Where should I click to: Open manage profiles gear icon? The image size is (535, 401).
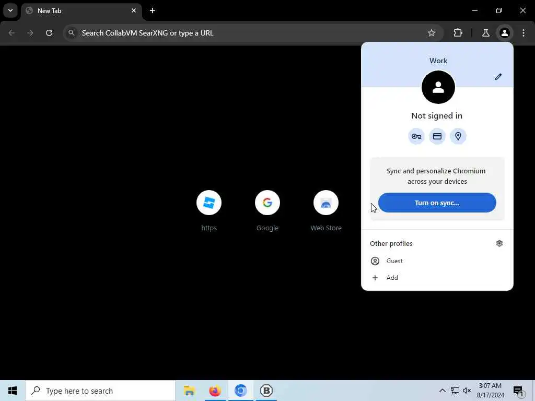point(499,243)
